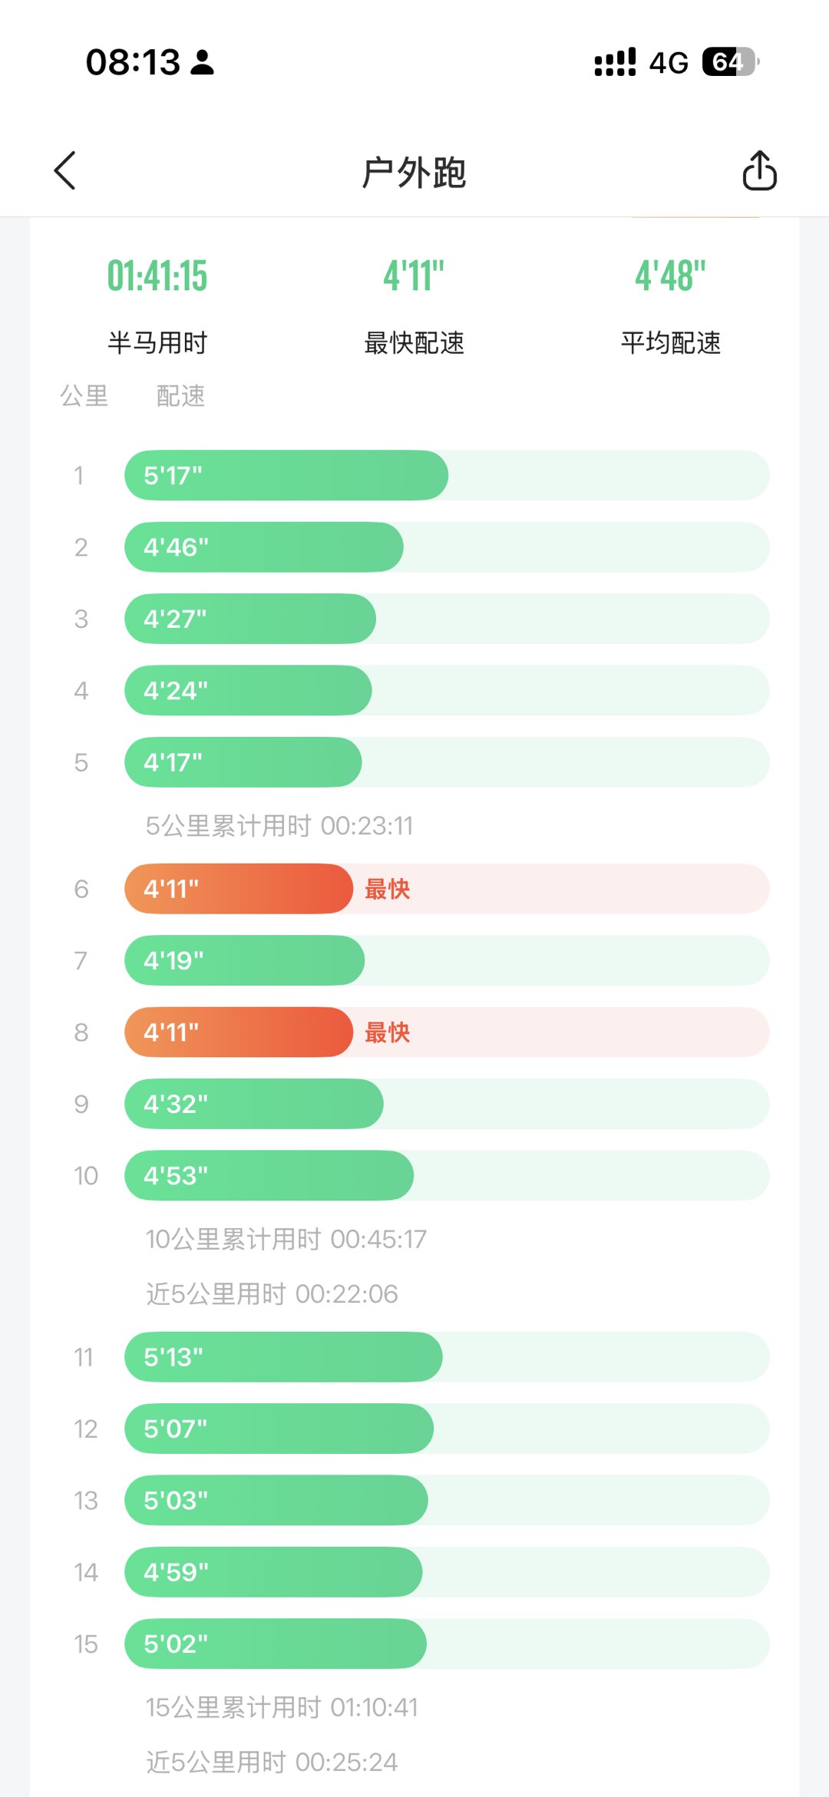829x1797 pixels.
Task: Tap the fastest pace value 4'11" at top
Action: 414,276
